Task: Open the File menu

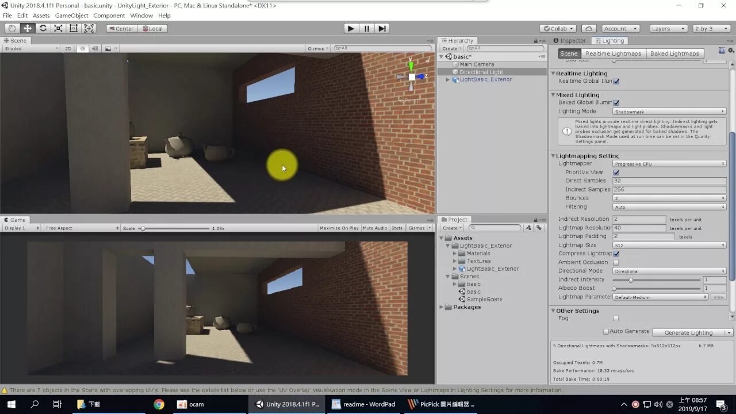Action: click(x=7, y=16)
